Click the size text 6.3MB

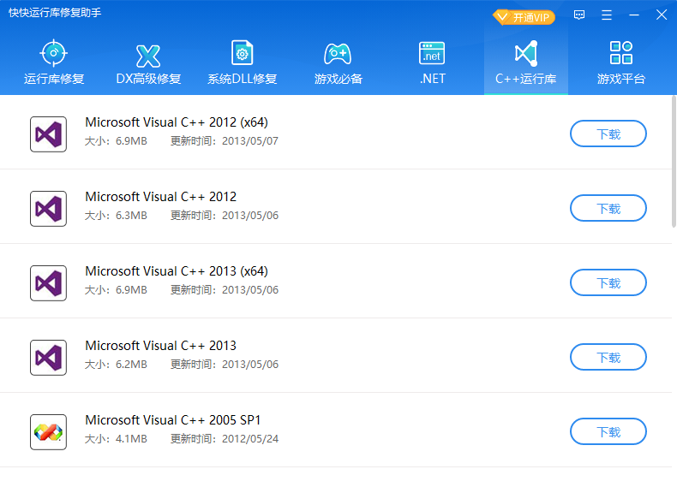[x=131, y=216]
